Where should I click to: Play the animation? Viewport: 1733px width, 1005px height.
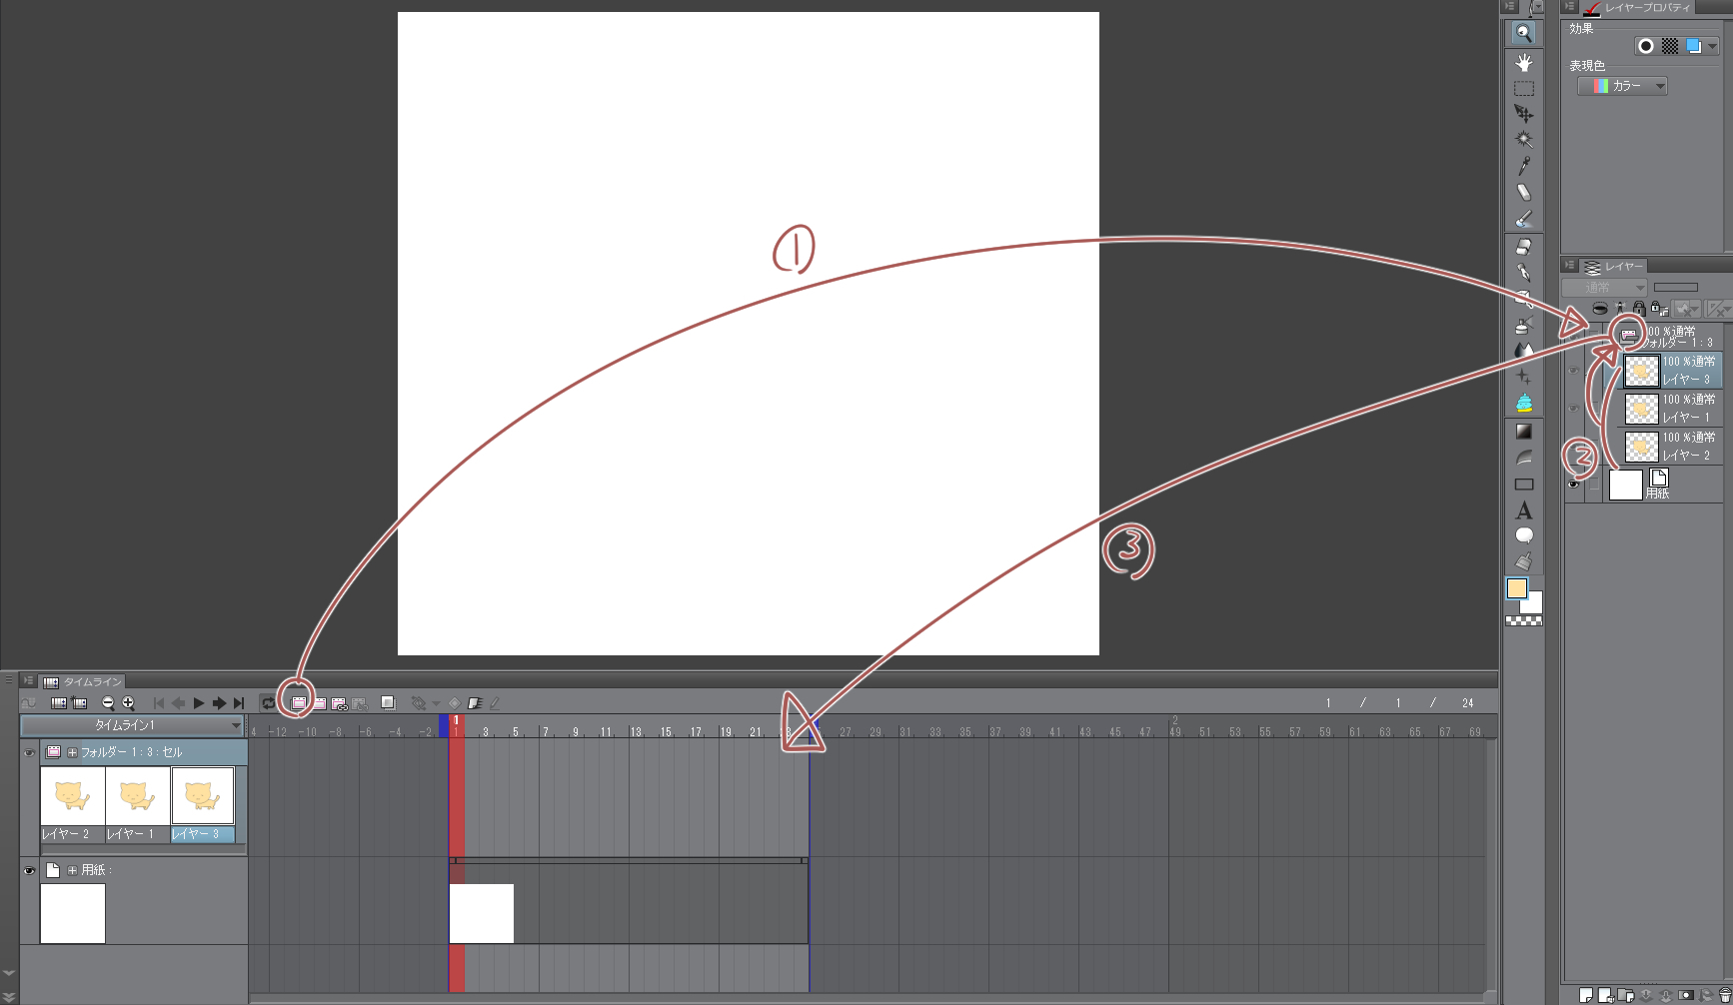pyautogui.click(x=199, y=703)
